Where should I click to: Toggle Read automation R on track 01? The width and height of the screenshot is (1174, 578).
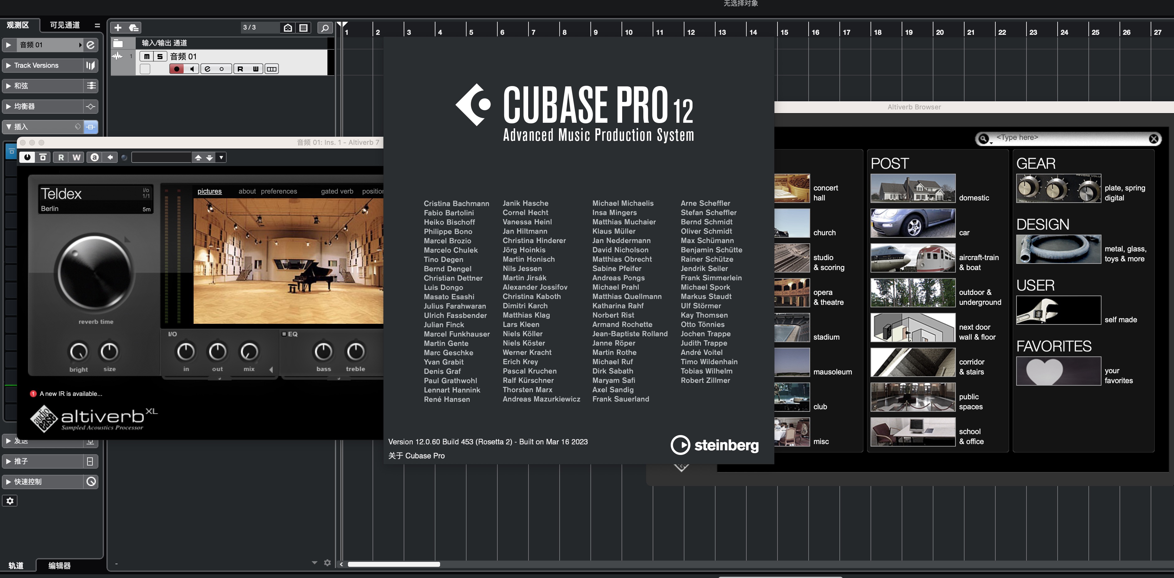click(240, 69)
